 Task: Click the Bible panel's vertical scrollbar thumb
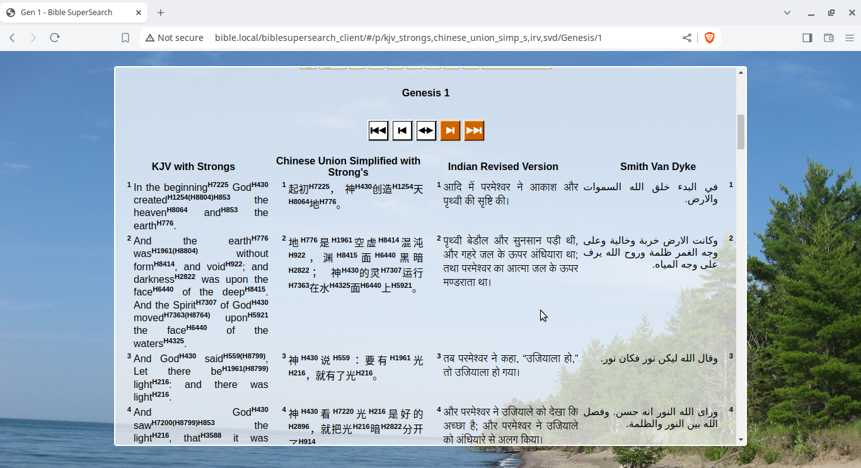pyautogui.click(x=741, y=132)
